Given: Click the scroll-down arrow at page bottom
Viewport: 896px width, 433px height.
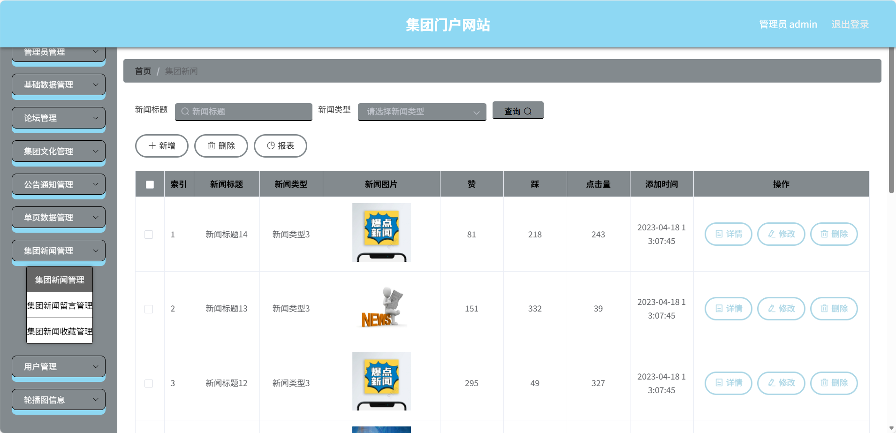Looking at the screenshot, I should tap(892, 428).
